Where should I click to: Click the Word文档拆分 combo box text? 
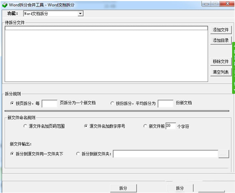pyautogui.click(x=36, y=14)
